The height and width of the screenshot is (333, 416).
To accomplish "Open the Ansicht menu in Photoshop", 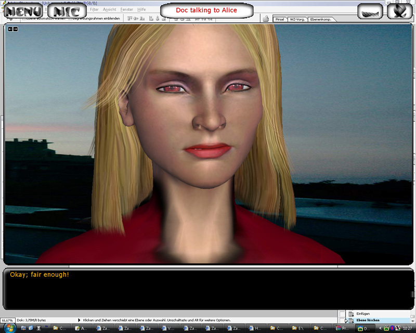I will click(x=109, y=9).
